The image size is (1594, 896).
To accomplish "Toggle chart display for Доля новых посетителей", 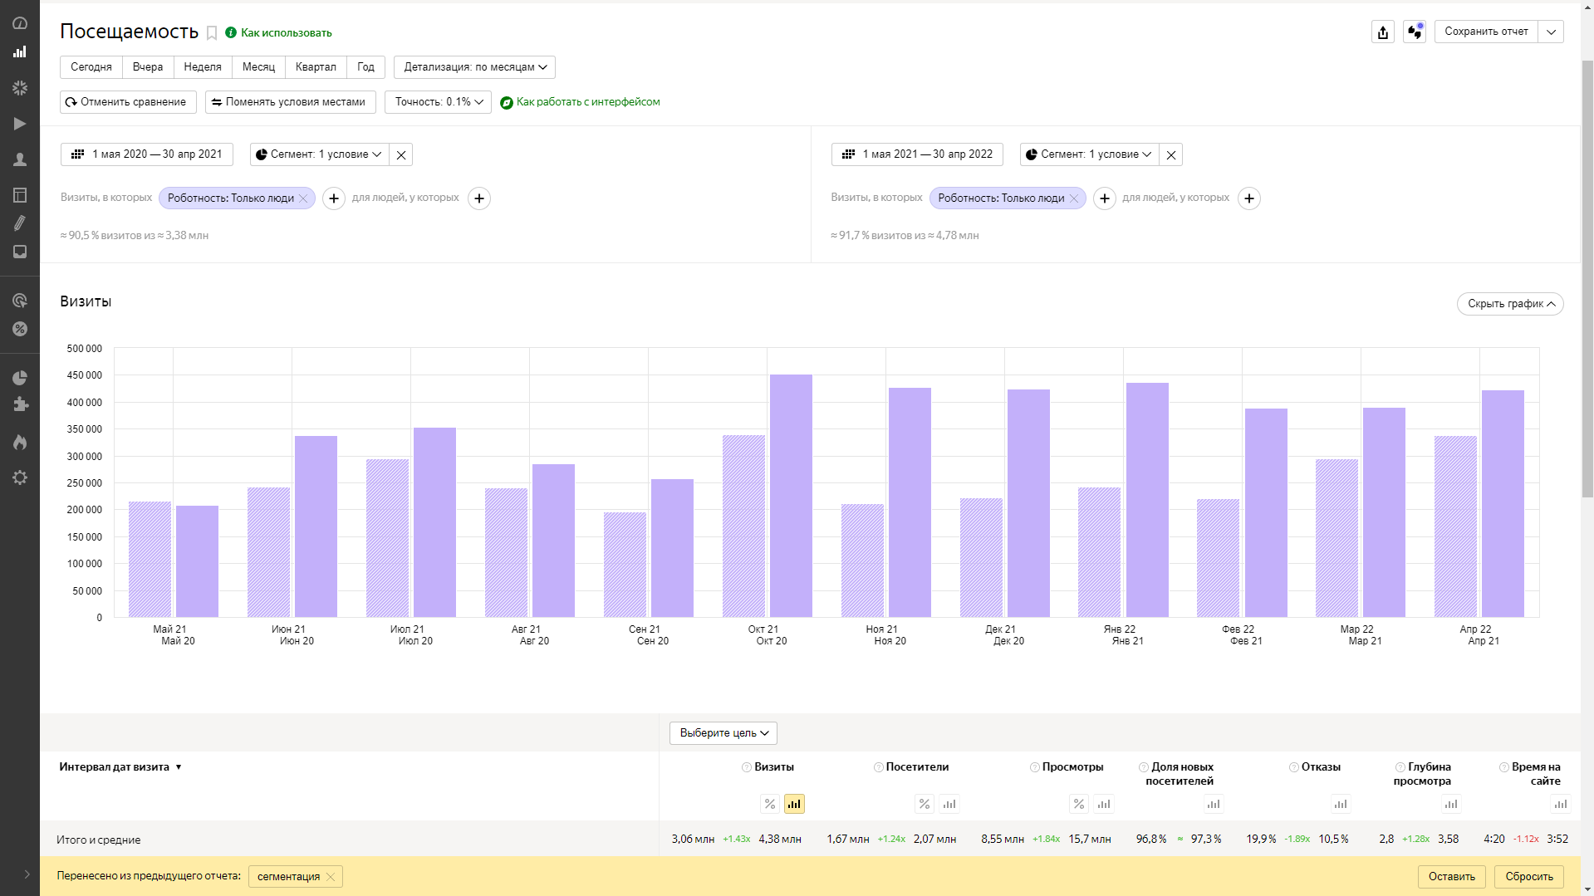I will [x=1214, y=804].
